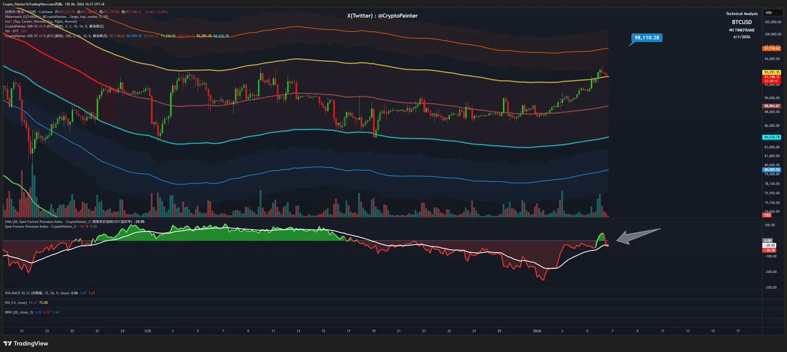The width and height of the screenshot is (787, 352).
Task: Click the yellow 93,291.35 price axis tag
Action: coord(772,72)
